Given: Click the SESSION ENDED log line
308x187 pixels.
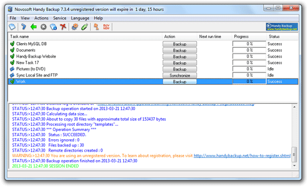Looking at the screenshot, I should pyautogui.click(x=45, y=166).
